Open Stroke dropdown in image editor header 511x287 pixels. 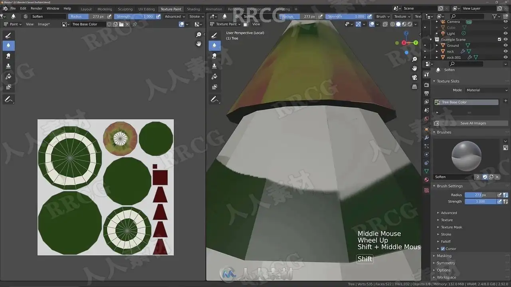click(196, 16)
